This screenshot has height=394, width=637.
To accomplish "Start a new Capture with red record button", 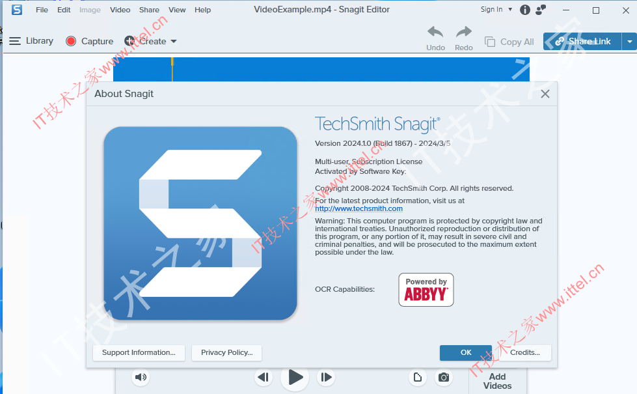I will (x=71, y=41).
